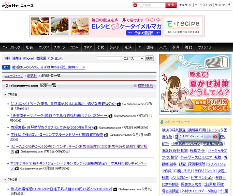This screenshot has width=233, height=196.
Task: Focus the news search text field
Action: tap(109, 59)
